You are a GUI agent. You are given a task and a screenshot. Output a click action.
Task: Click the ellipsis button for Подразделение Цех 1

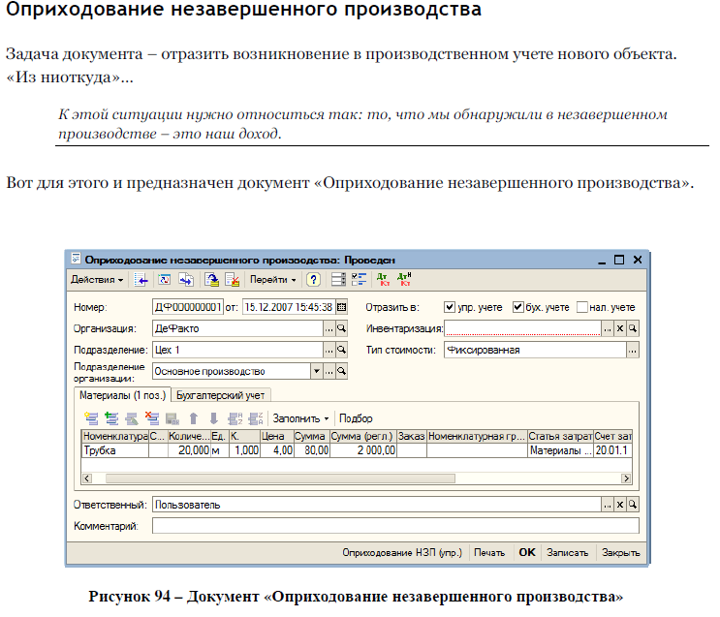pyautogui.click(x=329, y=351)
